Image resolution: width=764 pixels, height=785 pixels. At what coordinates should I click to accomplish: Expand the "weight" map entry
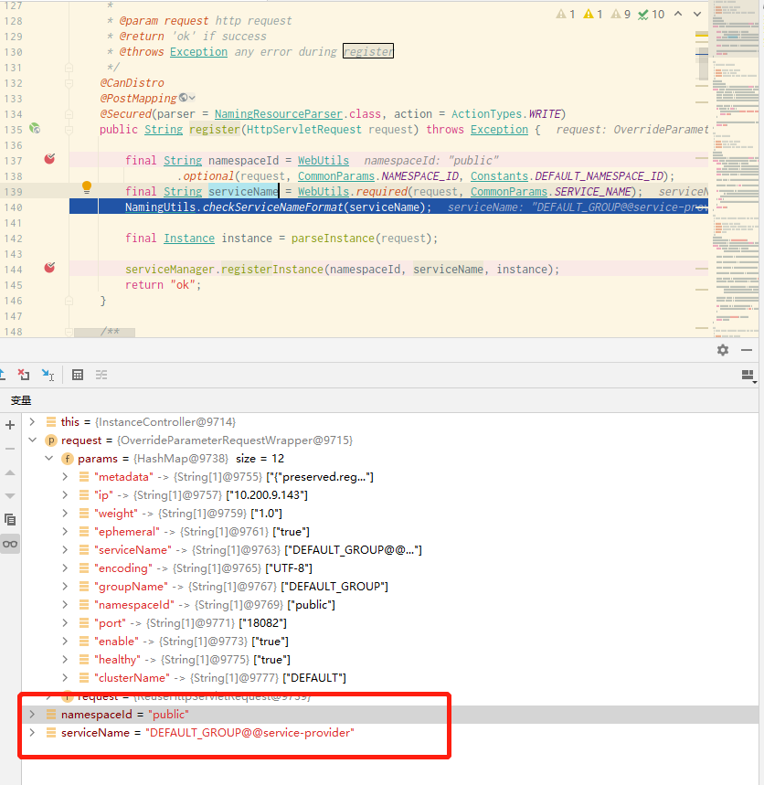(65, 514)
